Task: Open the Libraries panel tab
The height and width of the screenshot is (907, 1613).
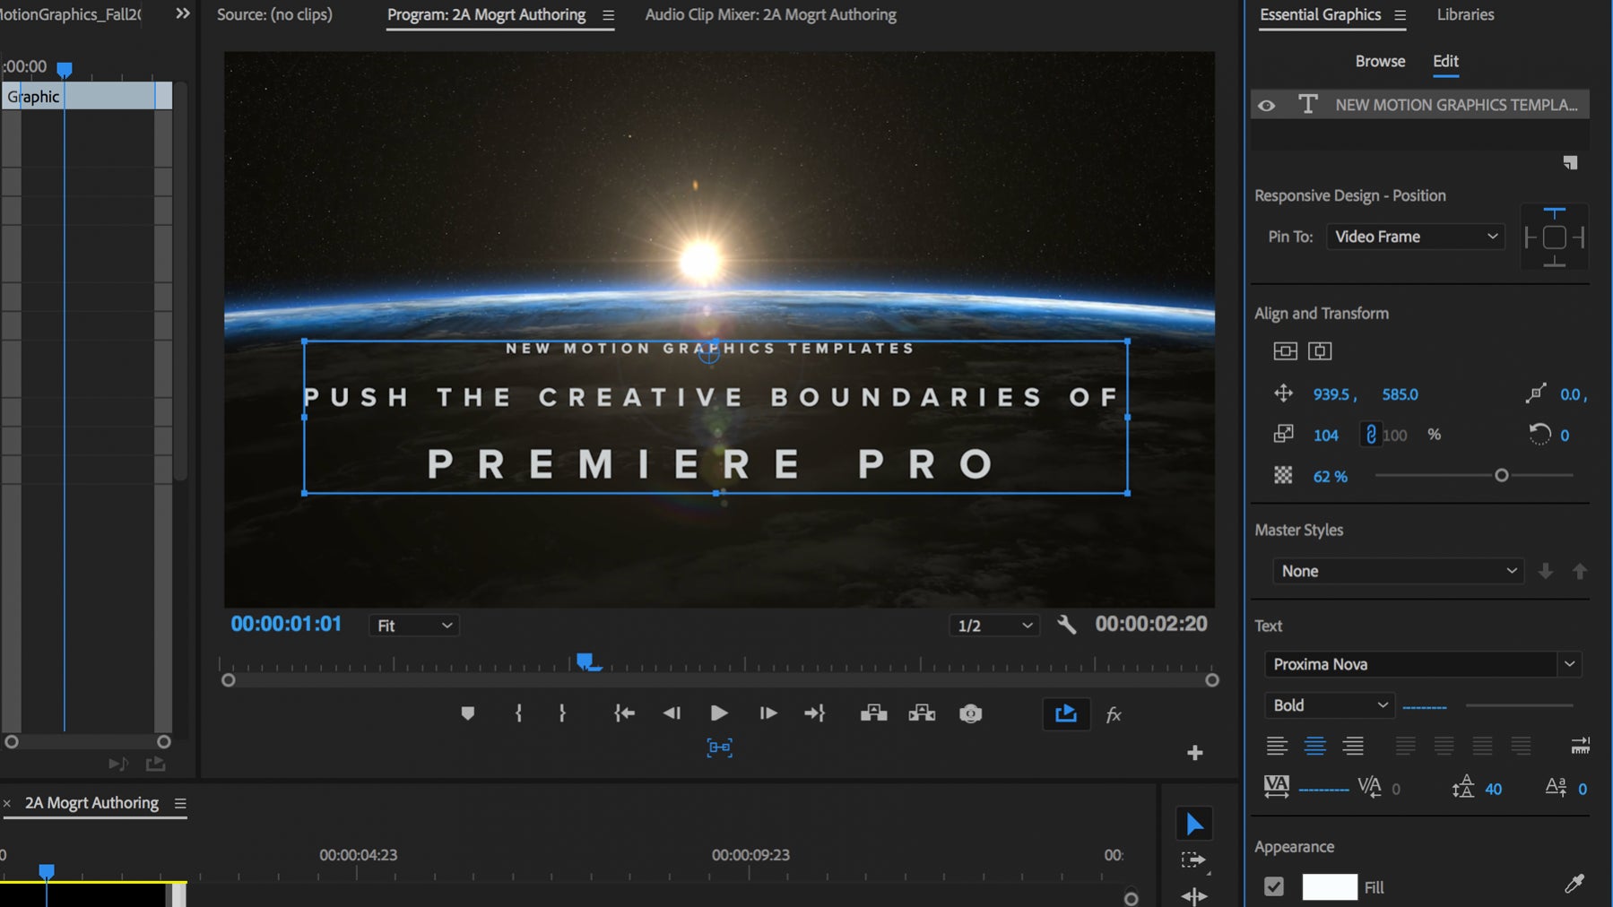Action: (x=1465, y=14)
